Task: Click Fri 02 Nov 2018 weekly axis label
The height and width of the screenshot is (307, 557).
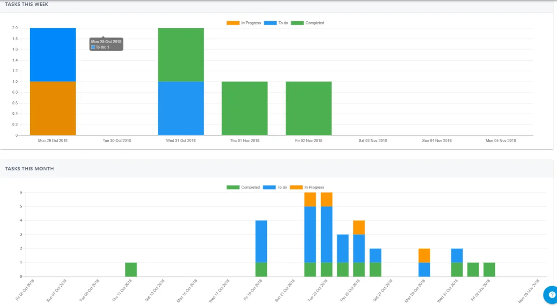Action: click(x=309, y=140)
